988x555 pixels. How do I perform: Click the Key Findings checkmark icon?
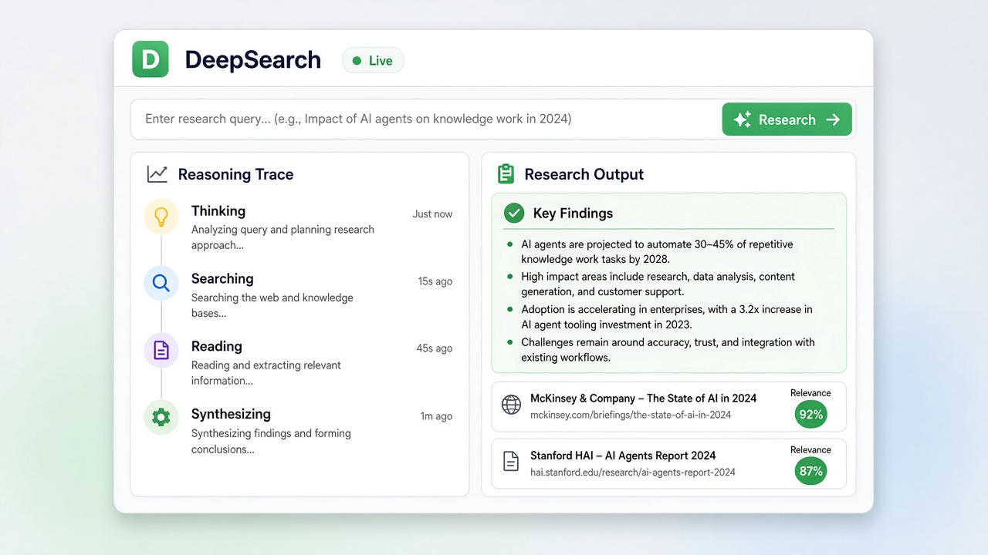point(513,213)
